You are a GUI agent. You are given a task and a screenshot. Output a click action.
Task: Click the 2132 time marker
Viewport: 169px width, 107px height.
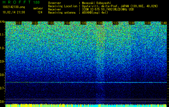35,23
